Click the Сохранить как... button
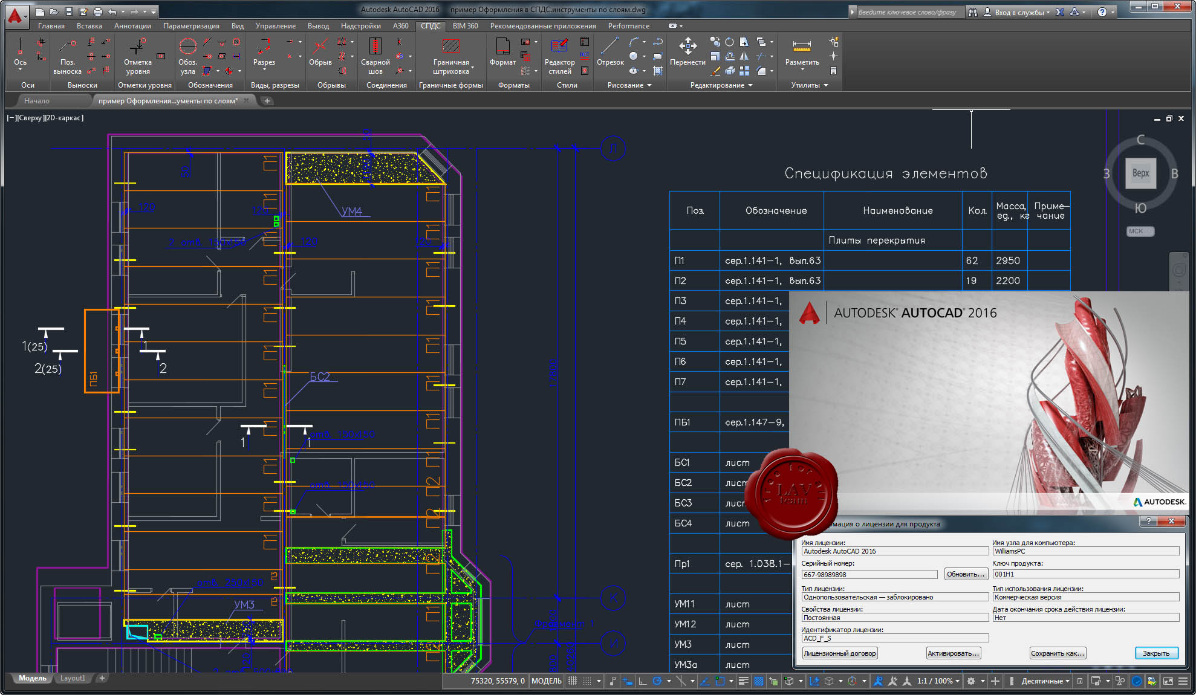Screen dimensions: 1196x695 (1058, 653)
